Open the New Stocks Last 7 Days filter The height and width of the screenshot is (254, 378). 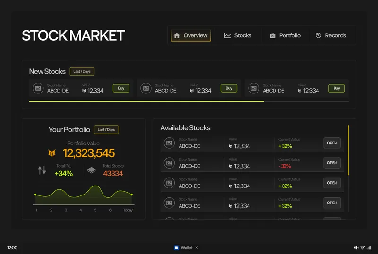coord(82,71)
